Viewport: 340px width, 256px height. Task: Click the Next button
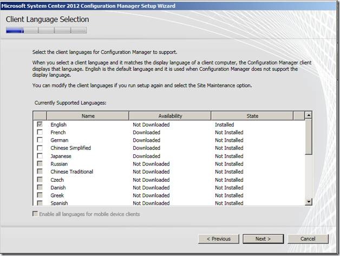coord(263,239)
